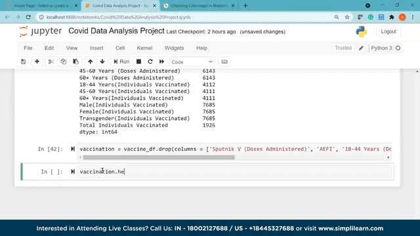420x236 pixels.
Task: Click the Jupyter logo
Action: pyautogui.click(x=41, y=31)
